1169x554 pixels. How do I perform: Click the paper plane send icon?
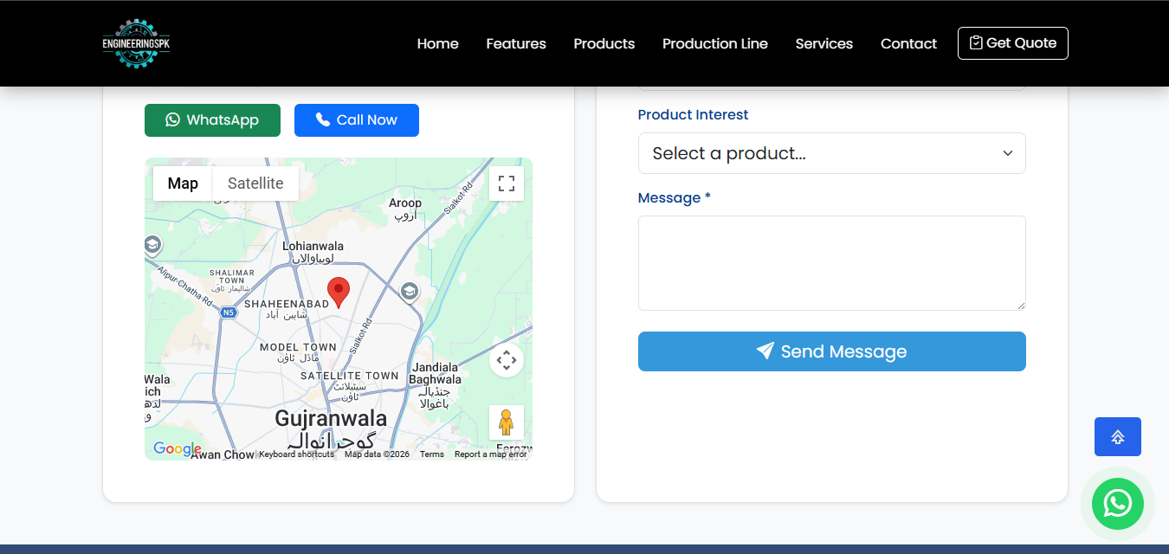pos(765,351)
